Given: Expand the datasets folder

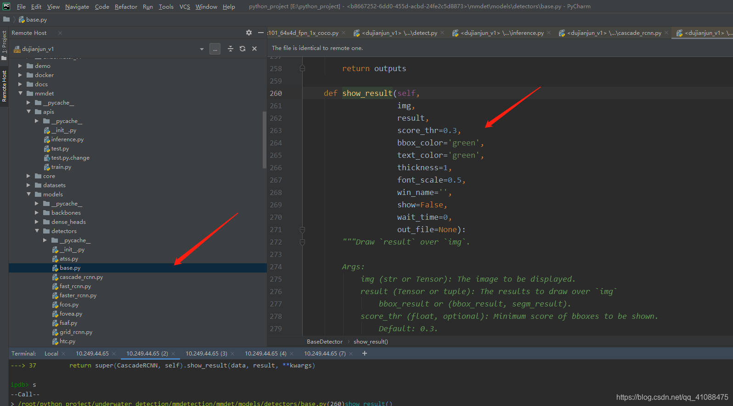Looking at the screenshot, I should [x=28, y=185].
